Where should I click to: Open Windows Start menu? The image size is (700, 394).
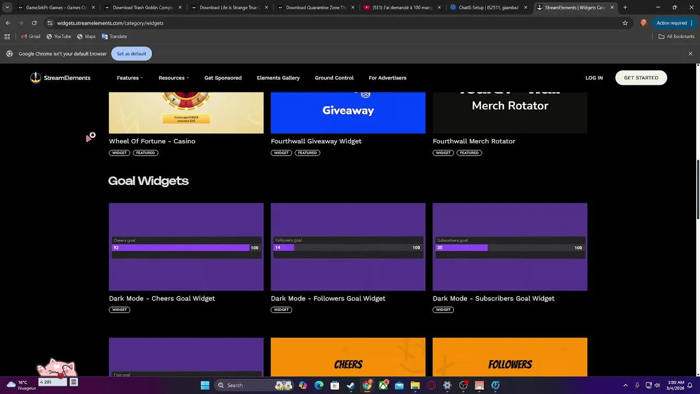click(205, 385)
